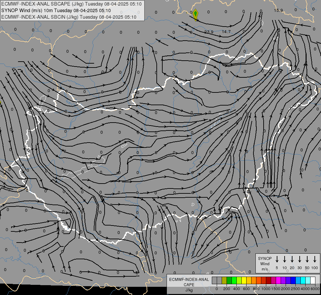Image resolution: width=321 pixels, height=295 pixels.
Task: Pick the white CAPE legend swatch
Action: tap(312, 280)
